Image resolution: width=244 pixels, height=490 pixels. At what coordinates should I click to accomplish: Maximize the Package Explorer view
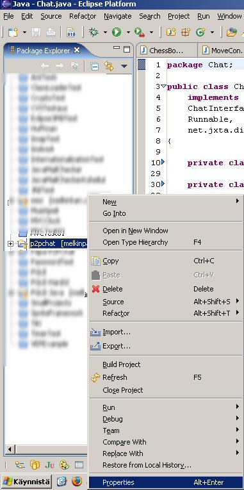pyautogui.click(x=127, y=49)
